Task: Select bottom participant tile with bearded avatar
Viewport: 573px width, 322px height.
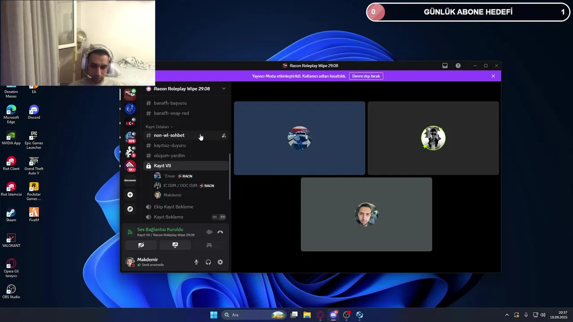Action: coord(366,214)
